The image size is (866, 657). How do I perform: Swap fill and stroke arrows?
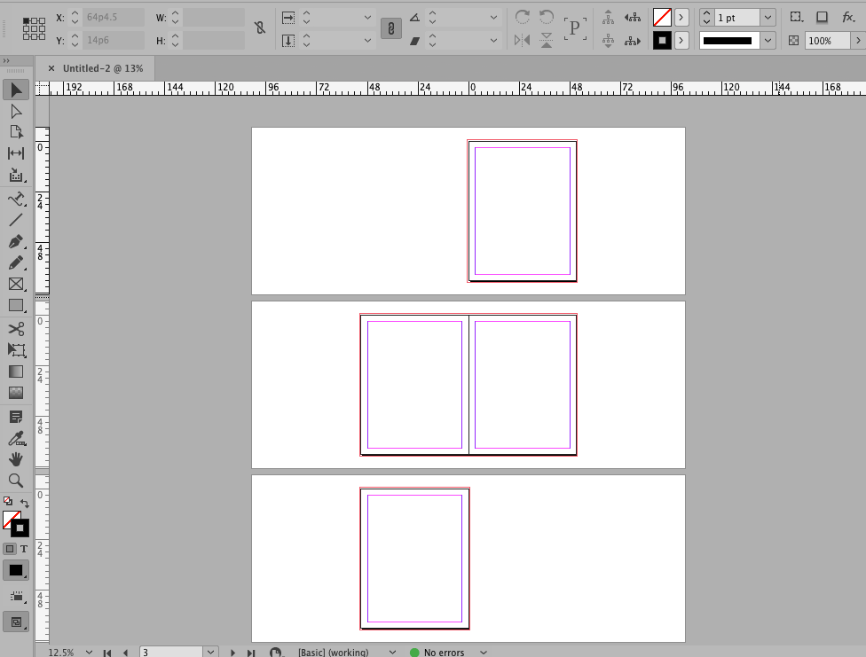[x=25, y=503]
